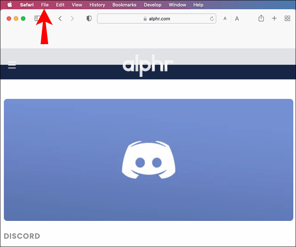Viewport: 296px width, 247px height.
Task: Open a new tab with the plus icon
Action: [x=274, y=18]
